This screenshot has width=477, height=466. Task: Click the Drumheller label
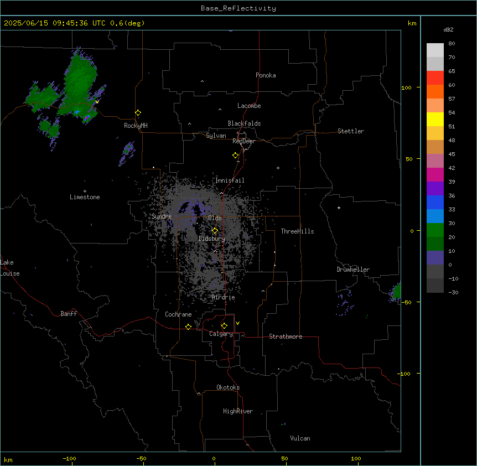(x=353, y=270)
